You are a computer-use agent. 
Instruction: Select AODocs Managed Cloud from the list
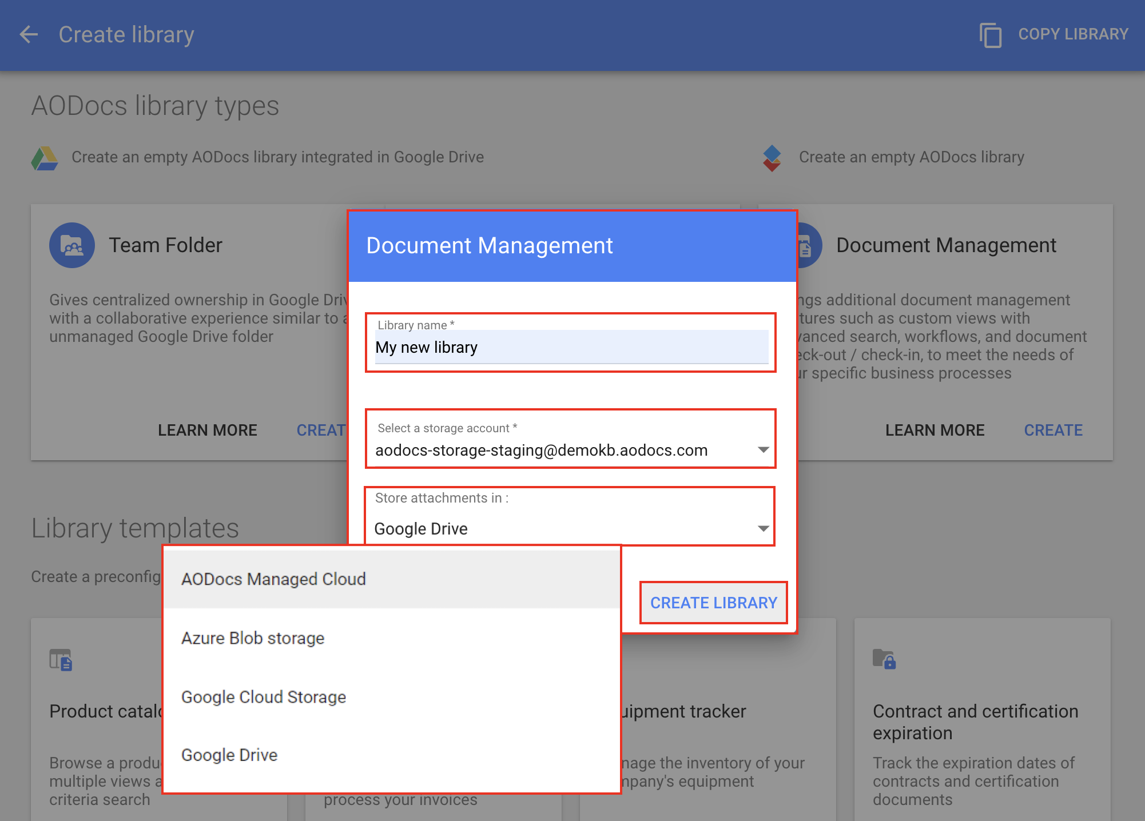pos(273,579)
